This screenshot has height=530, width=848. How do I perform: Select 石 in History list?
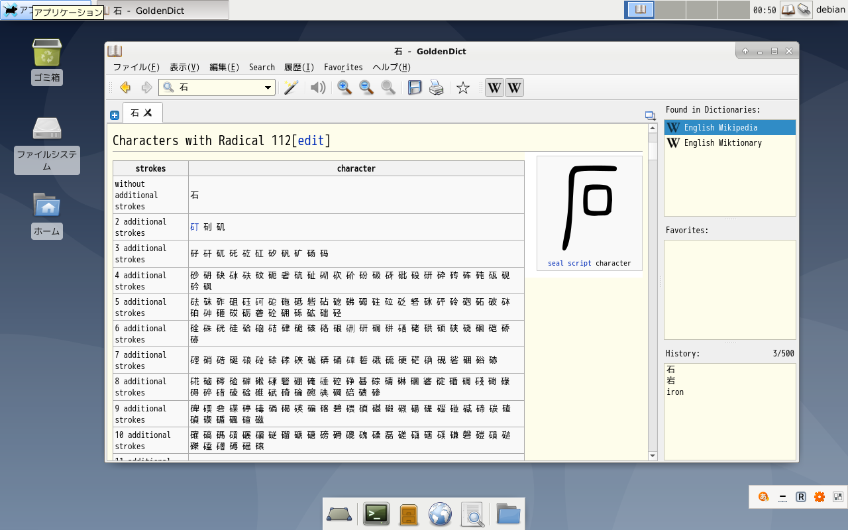coord(671,369)
